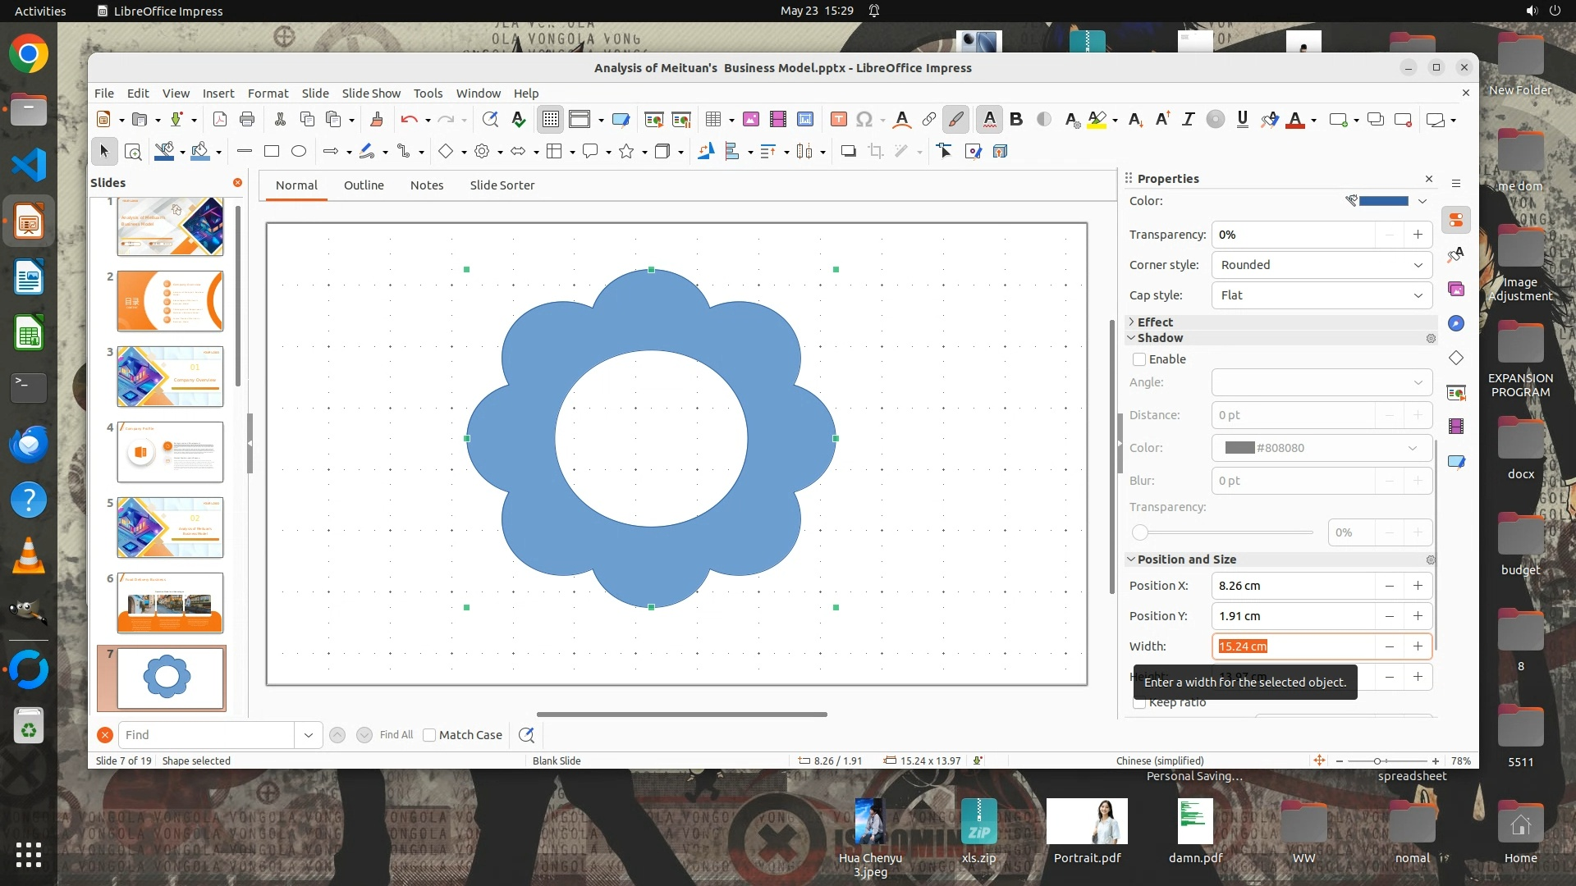Select the Ellipse drawing tool
Viewport: 1576px width, 886px height.
[x=299, y=151]
